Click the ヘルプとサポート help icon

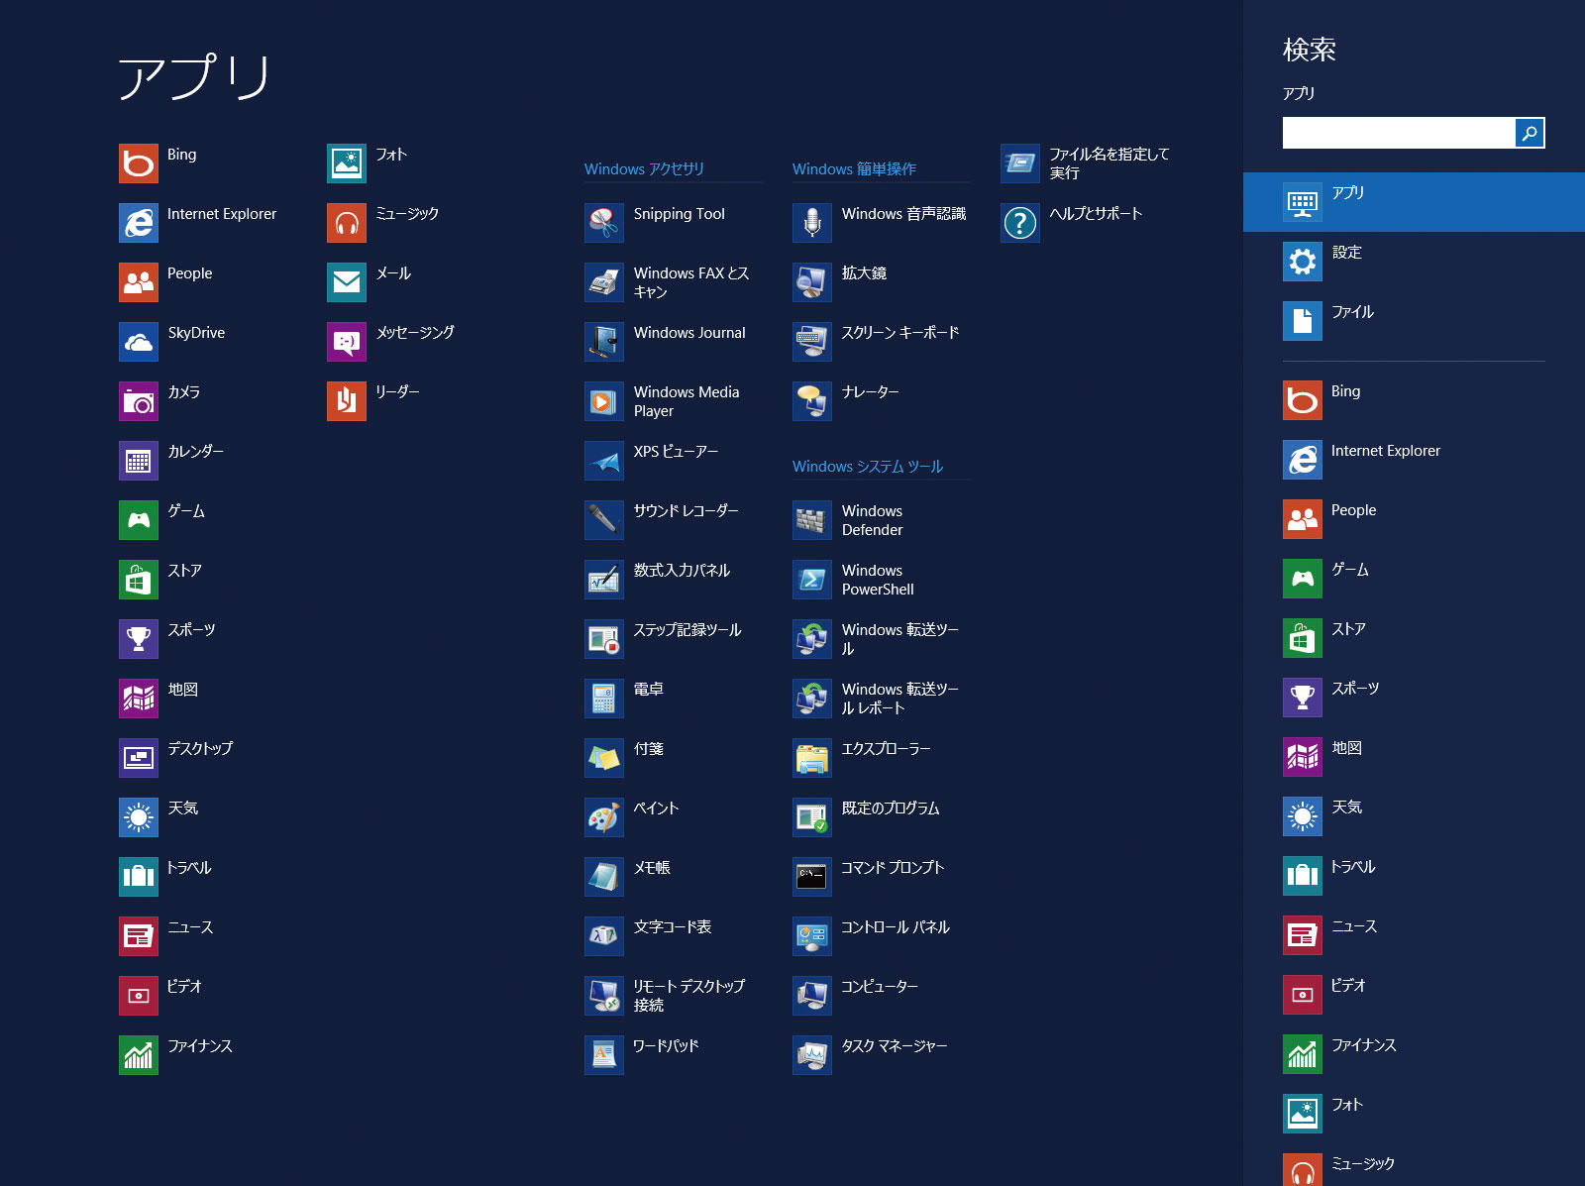pyautogui.click(x=1019, y=223)
